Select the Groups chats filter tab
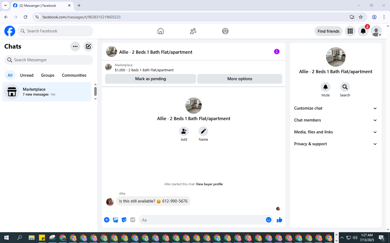The height and width of the screenshot is (243, 390). tap(48, 75)
